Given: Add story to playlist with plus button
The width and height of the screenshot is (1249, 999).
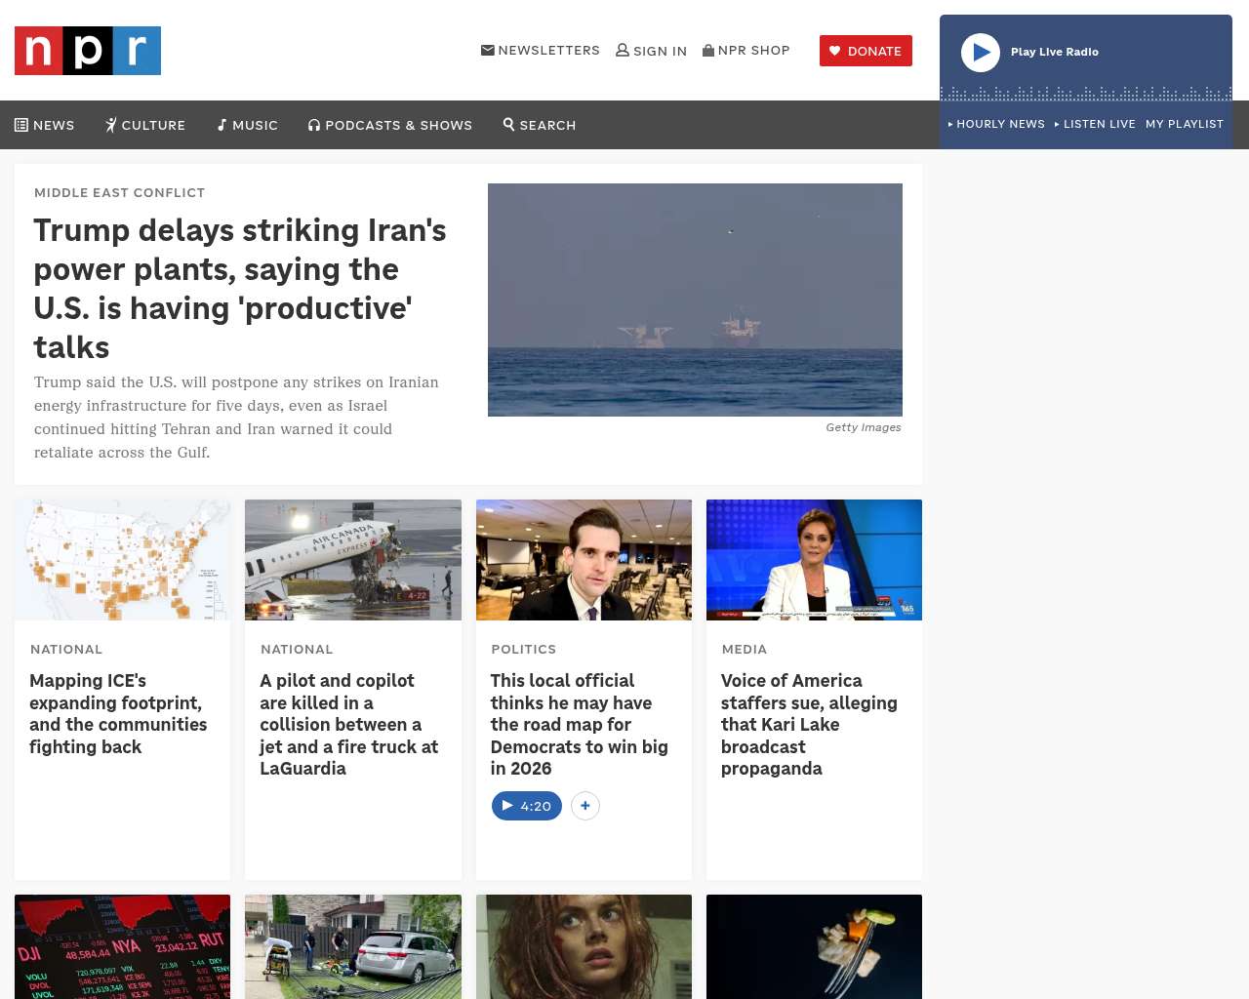Looking at the screenshot, I should pyautogui.click(x=585, y=806).
